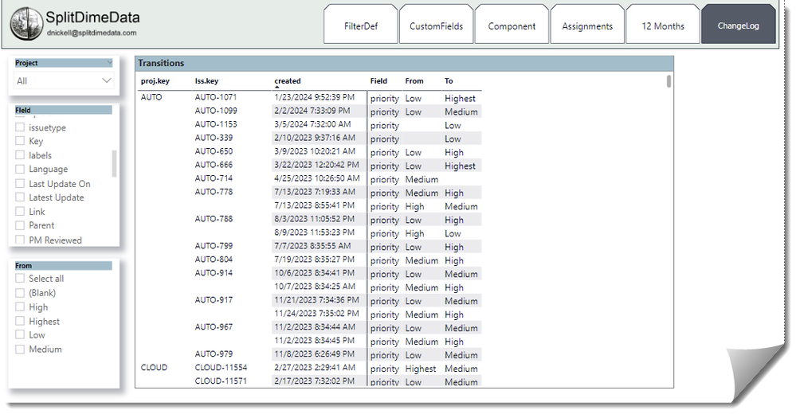This screenshot has width=796, height=414.
Task: Click the SplitDimeData coin logo
Action: [x=27, y=24]
